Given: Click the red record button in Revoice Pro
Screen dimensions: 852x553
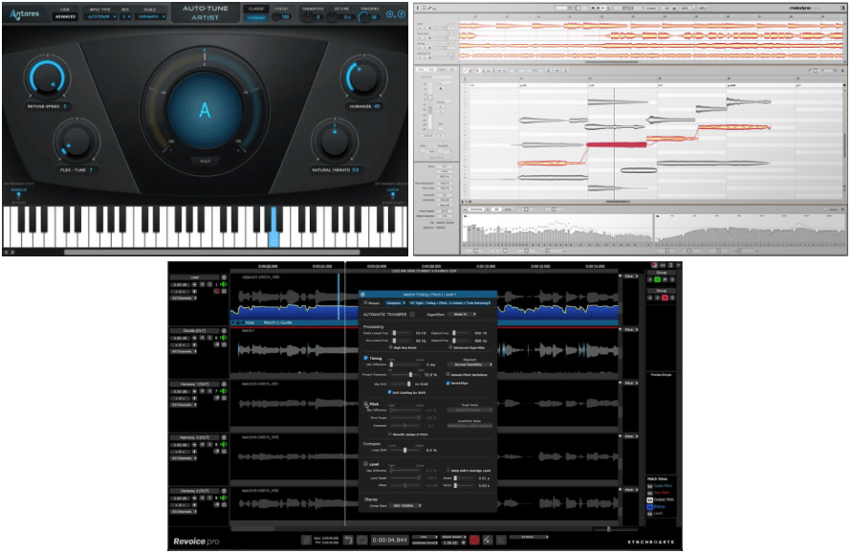Looking at the screenshot, I should [x=473, y=541].
